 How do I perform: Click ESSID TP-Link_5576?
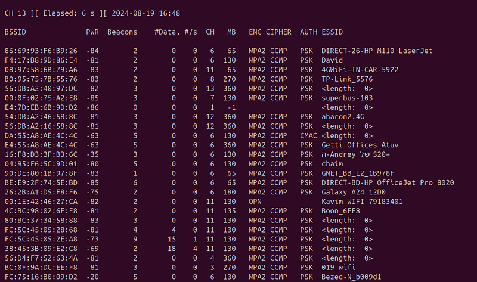tap(347, 79)
